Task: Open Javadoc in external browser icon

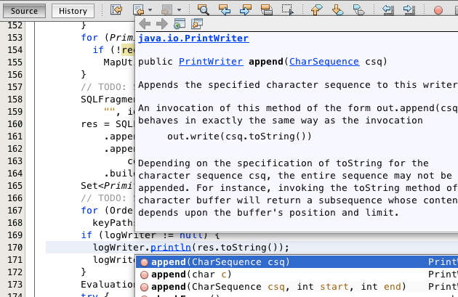Action: pyautogui.click(x=179, y=24)
